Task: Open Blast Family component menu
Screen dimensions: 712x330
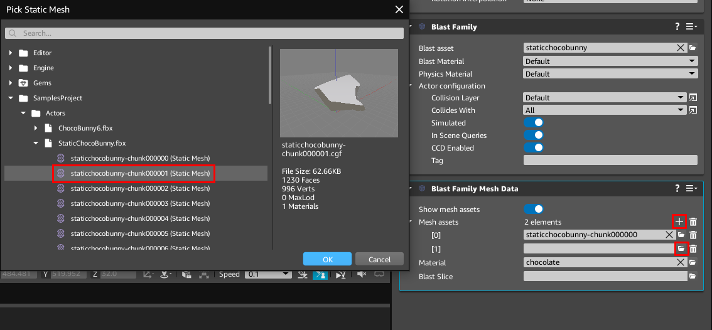Action: coord(691,27)
